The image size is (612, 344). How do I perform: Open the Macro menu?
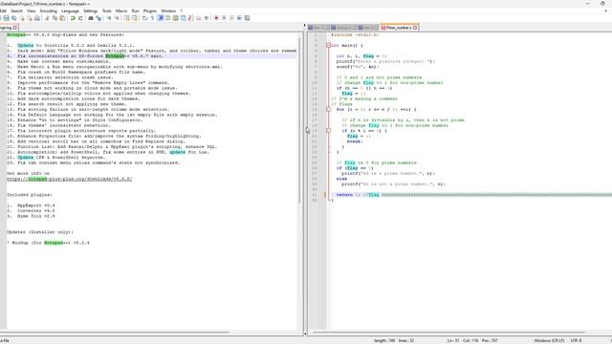121,11
